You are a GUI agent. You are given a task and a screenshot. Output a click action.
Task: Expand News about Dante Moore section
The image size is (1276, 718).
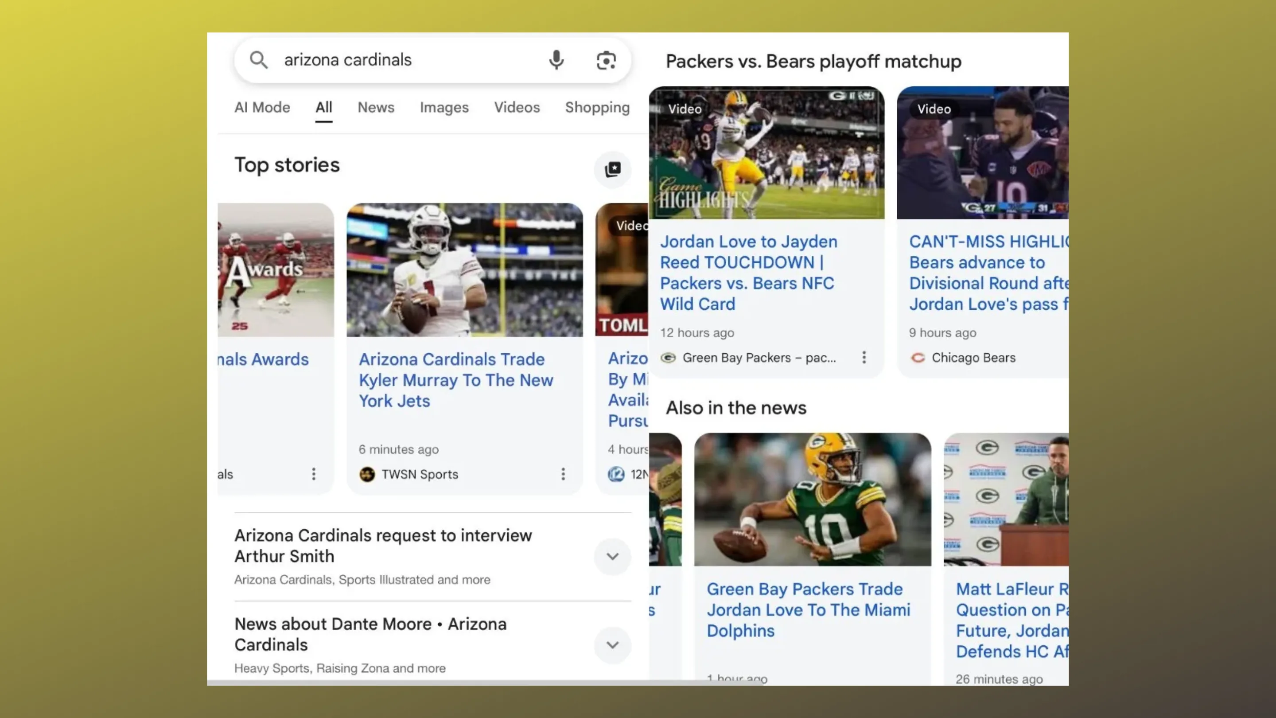click(612, 645)
